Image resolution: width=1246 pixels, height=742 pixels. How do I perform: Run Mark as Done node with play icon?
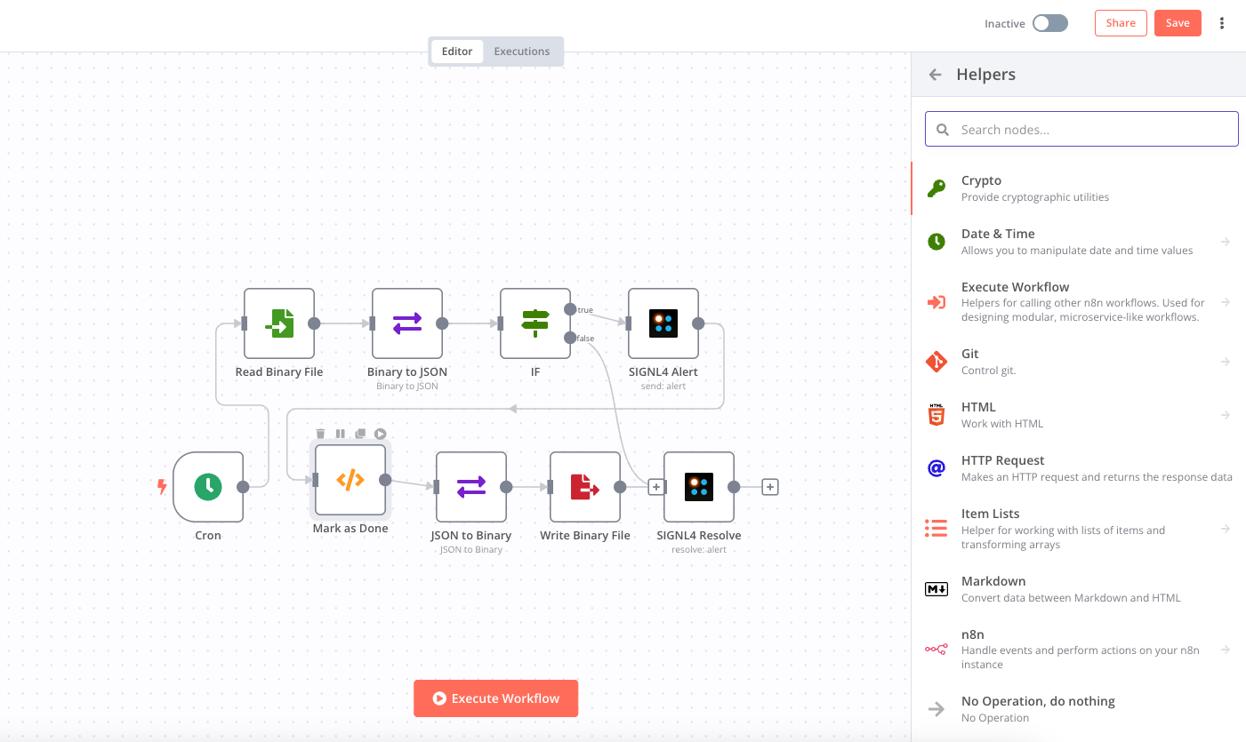(381, 434)
